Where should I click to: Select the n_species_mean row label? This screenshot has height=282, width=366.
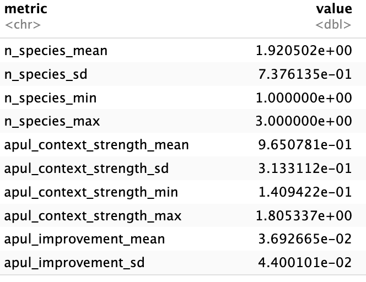(56, 51)
